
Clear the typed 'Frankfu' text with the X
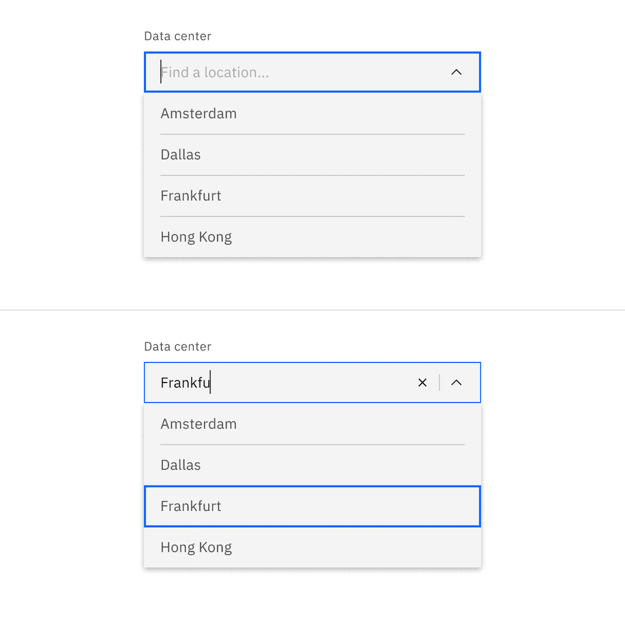(x=423, y=382)
